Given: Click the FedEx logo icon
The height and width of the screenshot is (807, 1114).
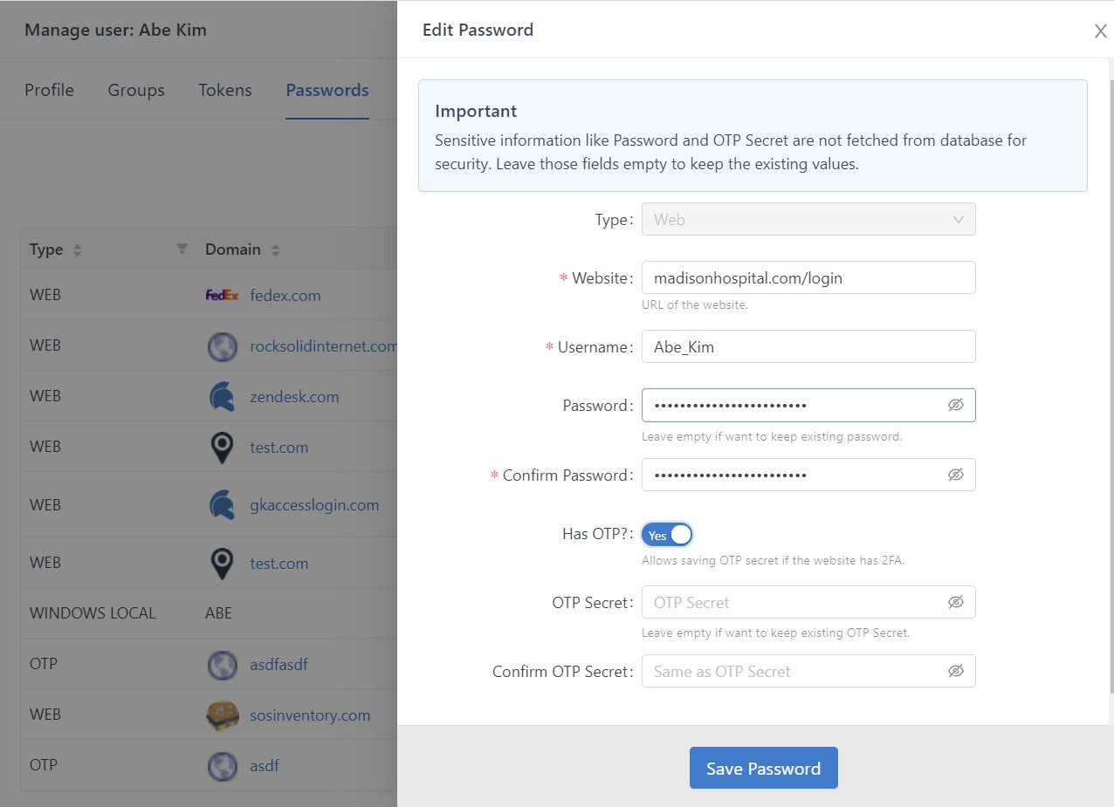Looking at the screenshot, I should 222,295.
